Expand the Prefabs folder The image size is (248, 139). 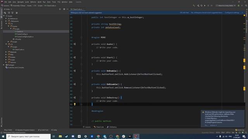pos(6,57)
